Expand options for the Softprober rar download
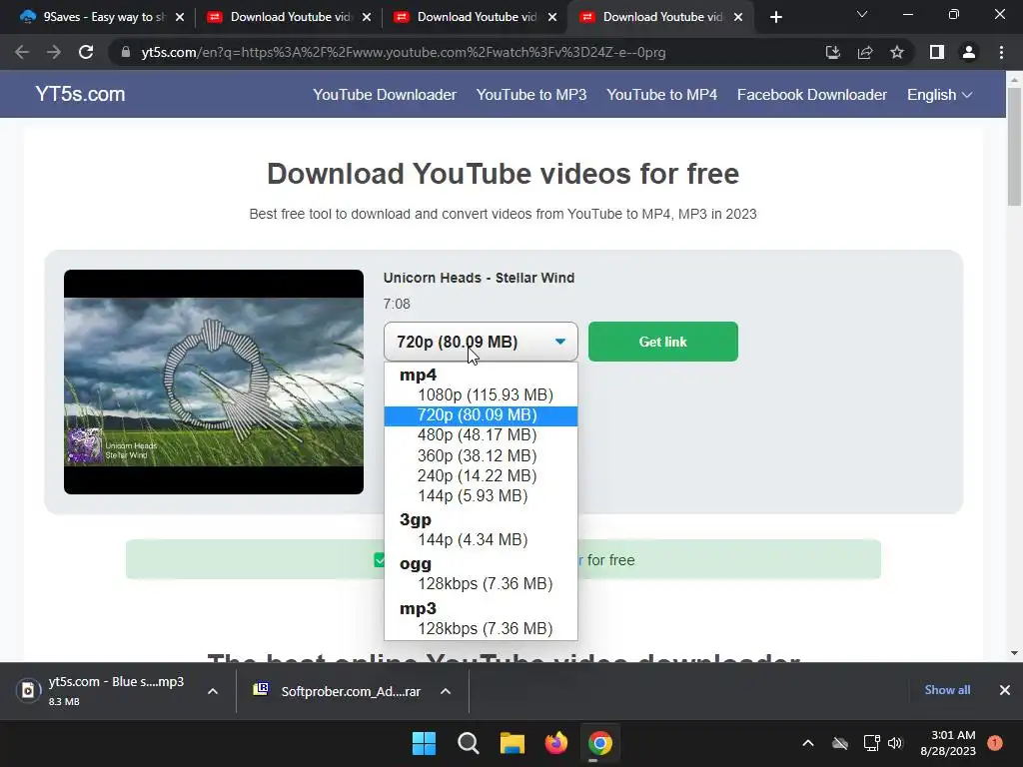 point(446,691)
